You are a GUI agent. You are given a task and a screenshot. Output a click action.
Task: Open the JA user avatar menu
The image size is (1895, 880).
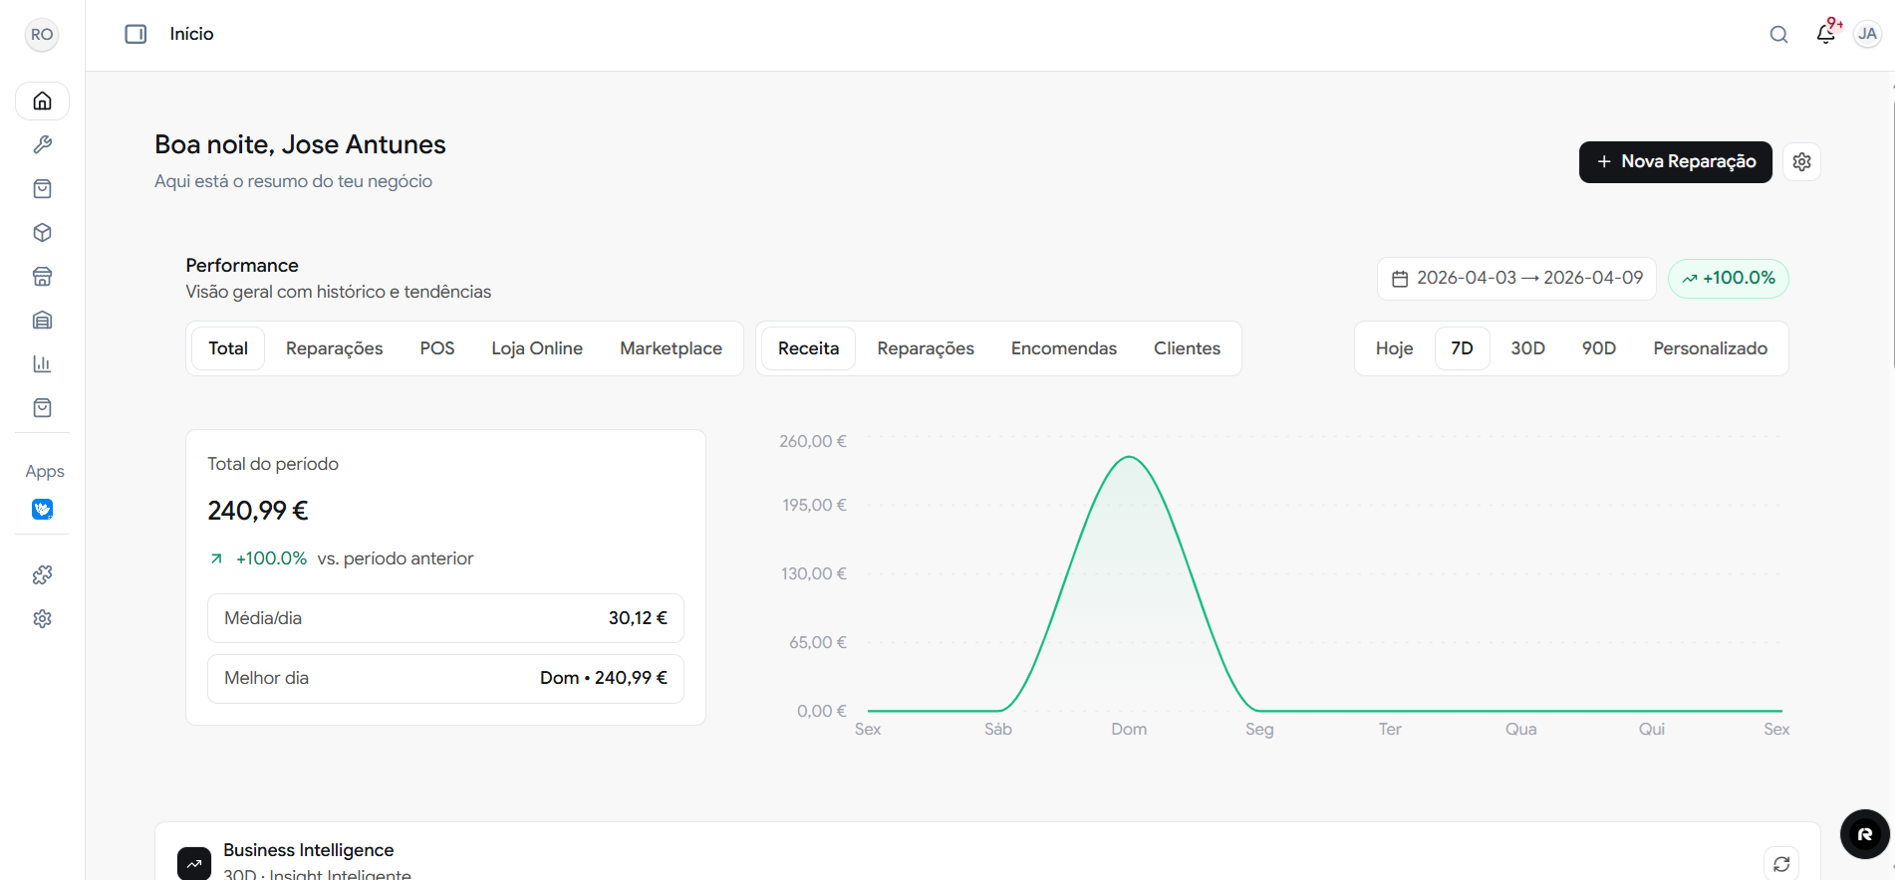1867,34
